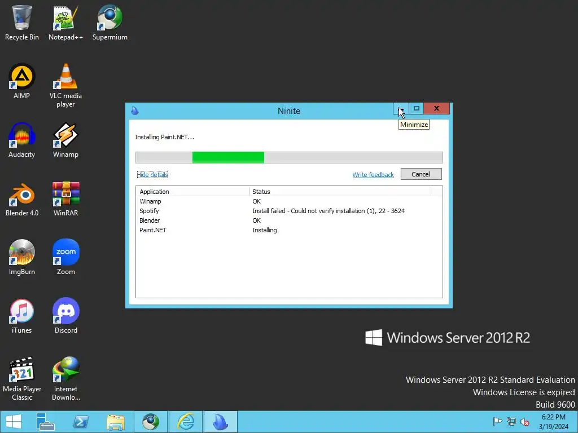The image size is (578, 433).
Task: Cancel the Ninite installation
Action: [421, 174]
